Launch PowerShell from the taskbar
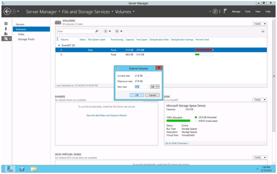Screen dimensions: 277x174 point(22,169)
